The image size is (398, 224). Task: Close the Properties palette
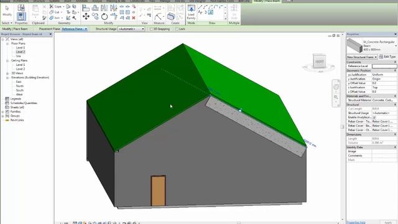[x=396, y=34]
